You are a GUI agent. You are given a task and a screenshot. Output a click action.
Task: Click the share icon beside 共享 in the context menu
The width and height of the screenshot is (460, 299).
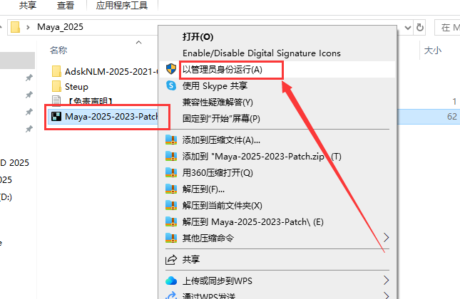coord(171,259)
